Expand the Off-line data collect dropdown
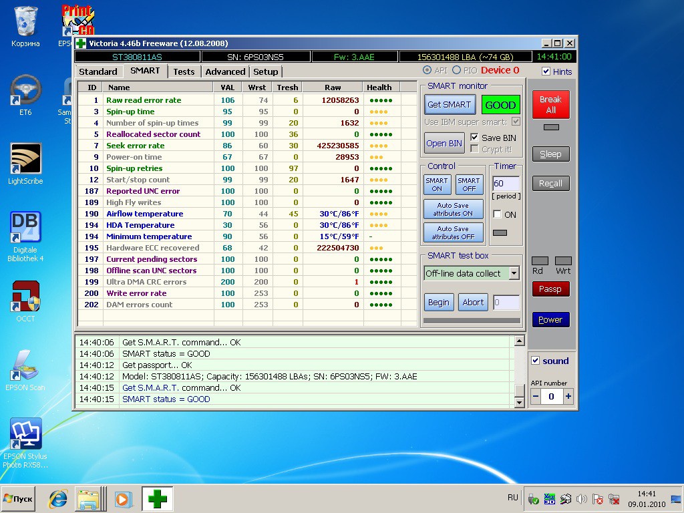 tap(513, 273)
